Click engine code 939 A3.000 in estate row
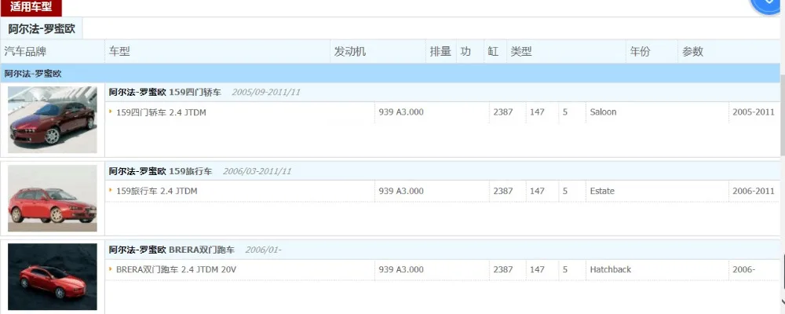Viewport: 785px width, 314px height. pyautogui.click(x=401, y=191)
